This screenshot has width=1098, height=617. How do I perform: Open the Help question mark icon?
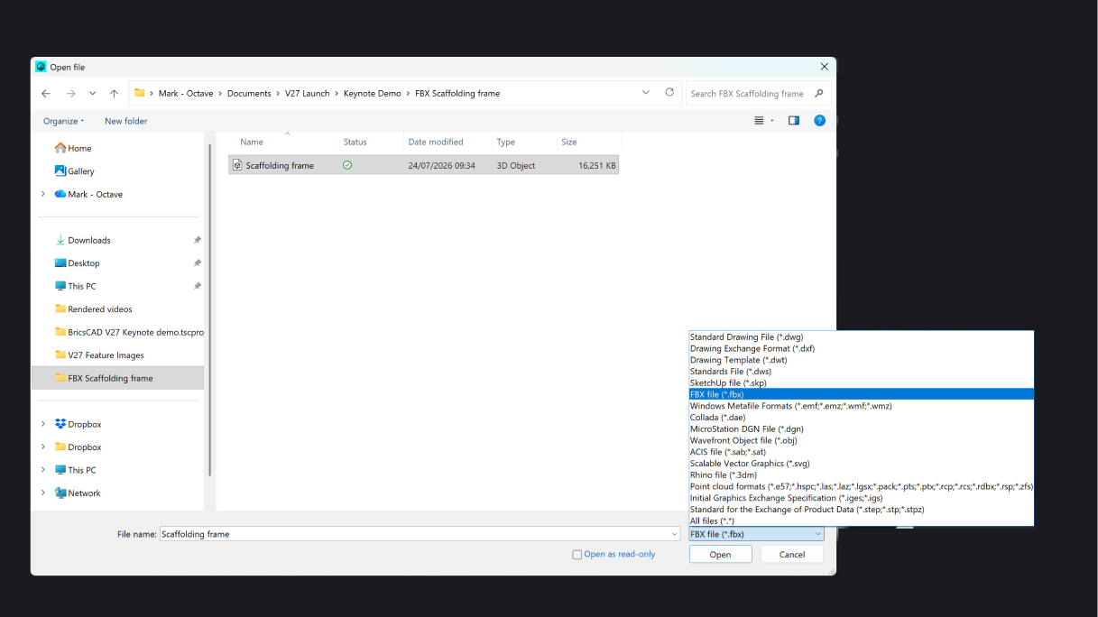tap(820, 121)
